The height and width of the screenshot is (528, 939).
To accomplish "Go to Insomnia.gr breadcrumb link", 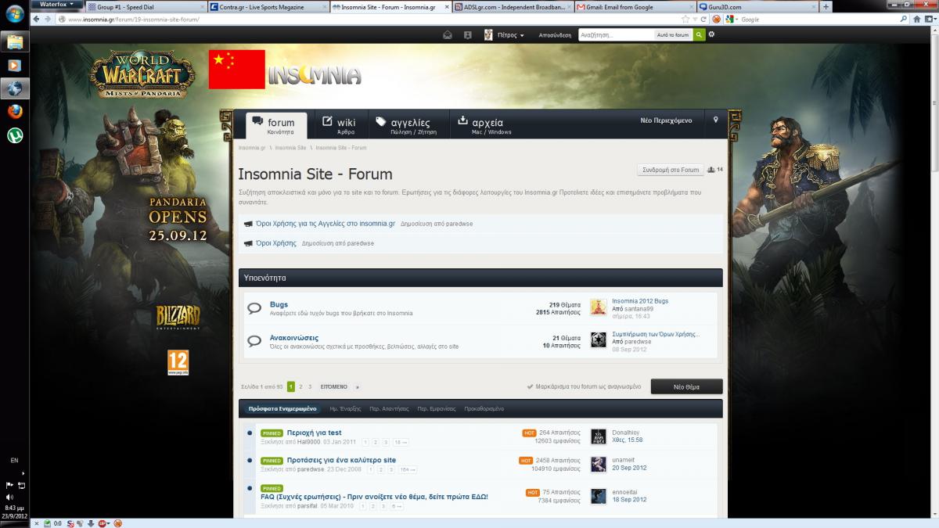I will pyautogui.click(x=252, y=148).
